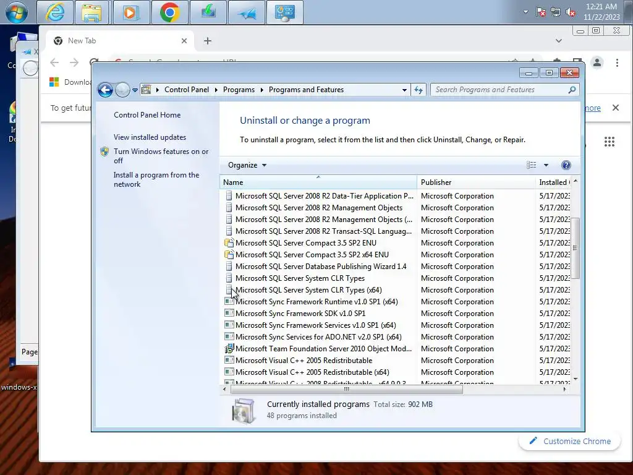Click icon of Microsoft Sync Framework Services row
Screen dimensions: 633x475
click(229, 325)
